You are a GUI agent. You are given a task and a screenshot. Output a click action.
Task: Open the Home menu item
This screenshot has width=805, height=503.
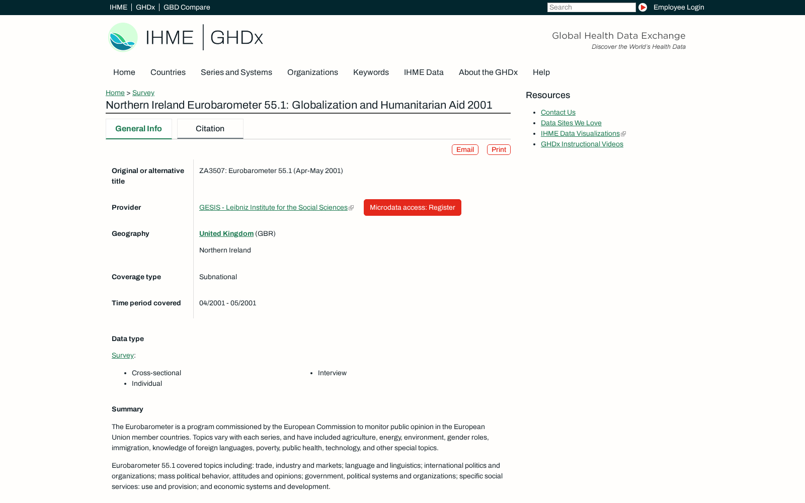pyautogui.click(x=124, y=72)
